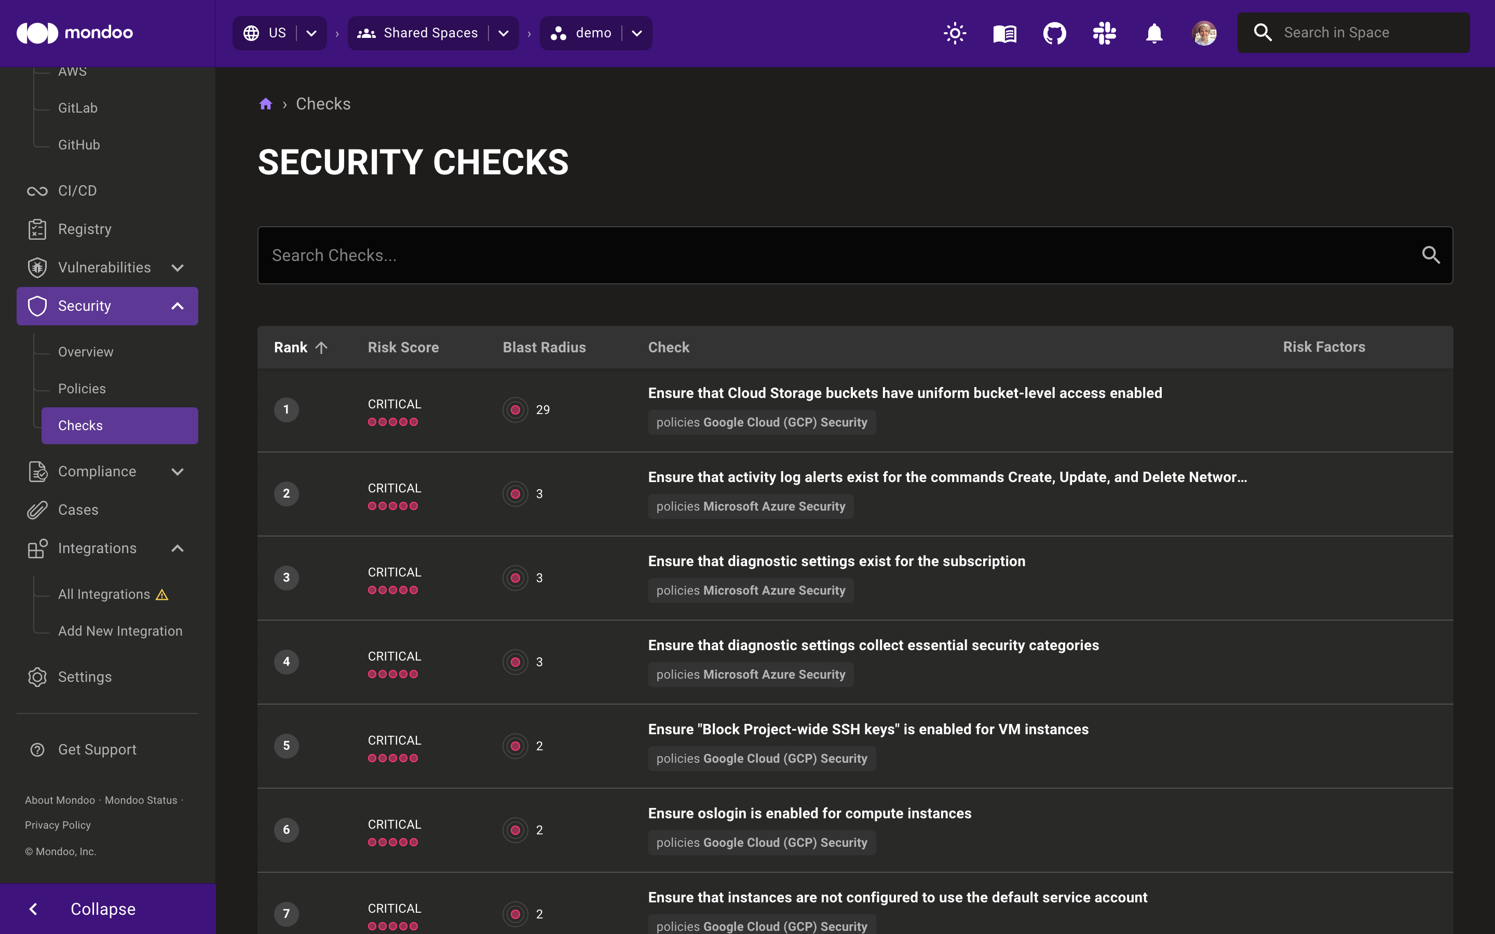1495x934 pixels.
Task: Collapse the sidebar
Action: point(107,909)
